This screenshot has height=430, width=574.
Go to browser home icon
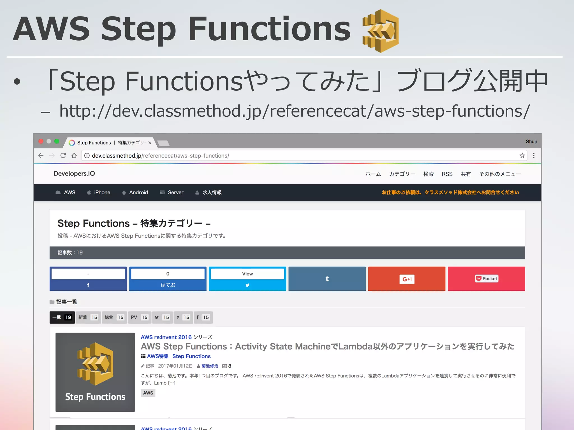tap(74, 155)
